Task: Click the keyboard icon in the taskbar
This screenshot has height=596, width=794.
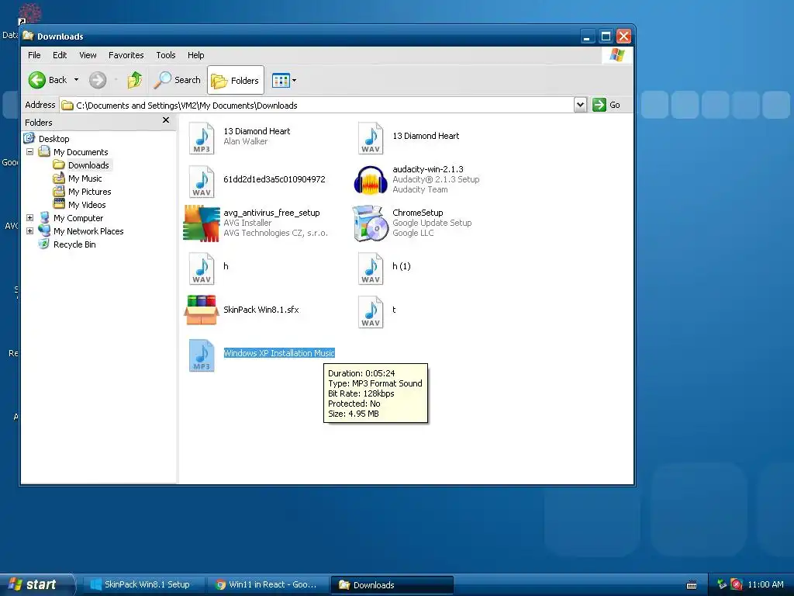Action: (691, 585)
